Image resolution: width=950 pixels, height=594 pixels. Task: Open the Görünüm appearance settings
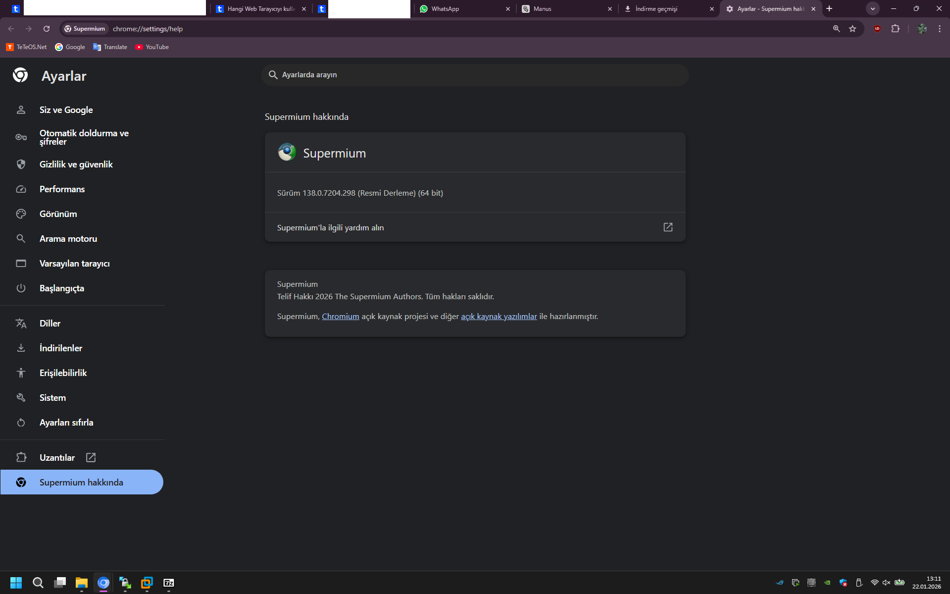point(82,214)
